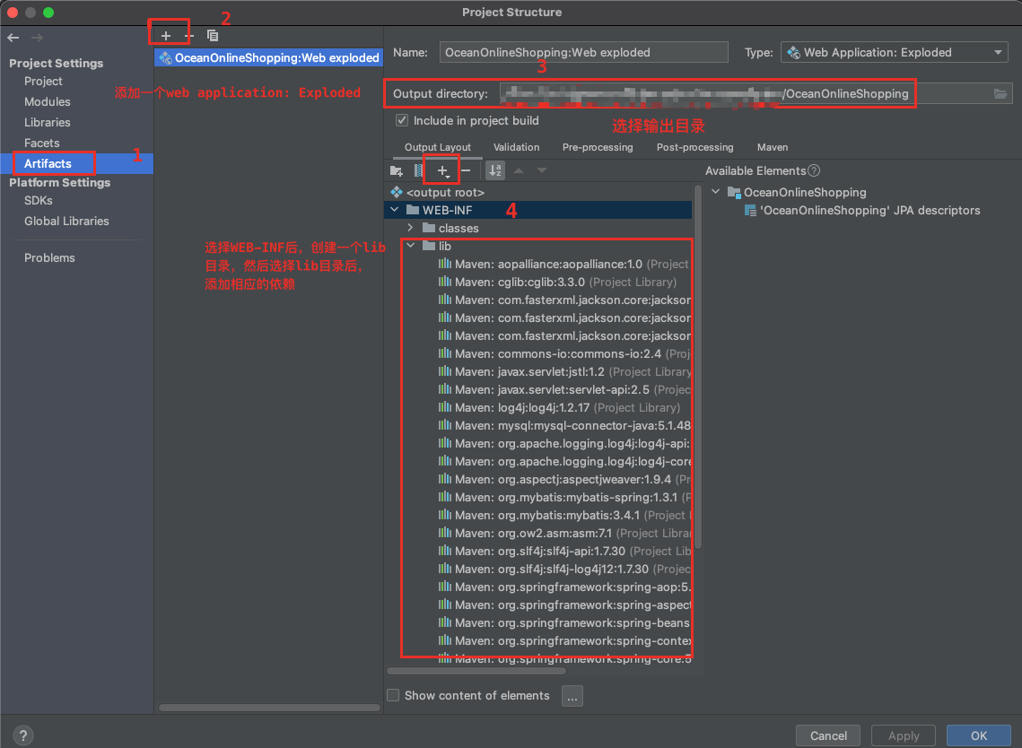Screen dimensions: 1022x748
Task: Collapse the WEB-INF node
Action: point(394,210)
